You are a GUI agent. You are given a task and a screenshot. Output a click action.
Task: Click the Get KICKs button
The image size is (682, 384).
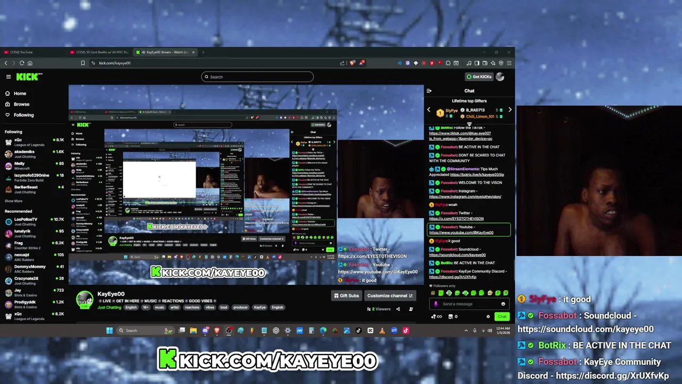pos(478,77)
